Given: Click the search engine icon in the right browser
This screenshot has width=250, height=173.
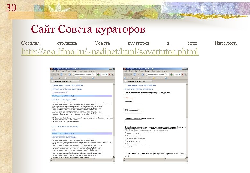Looking at the screenshot, I should tap(171, 75).
